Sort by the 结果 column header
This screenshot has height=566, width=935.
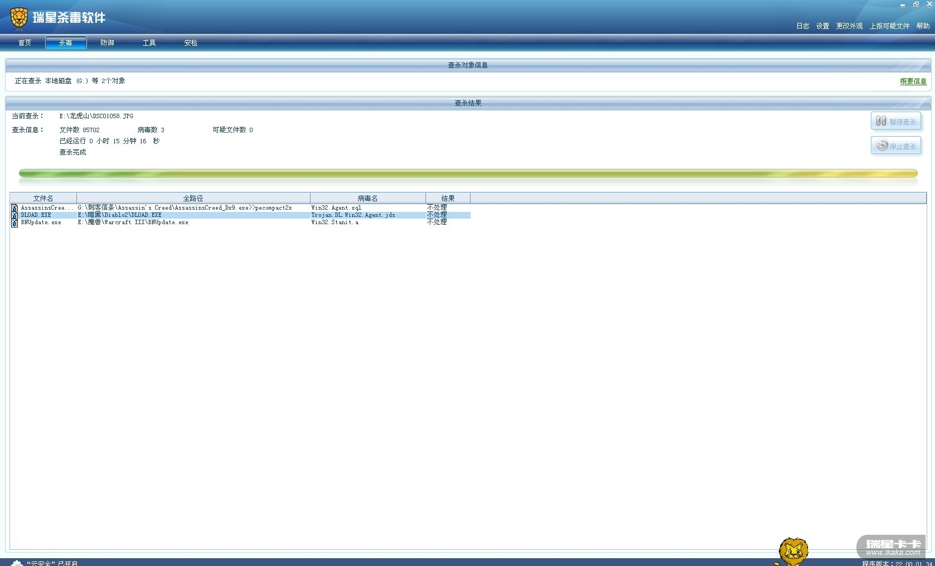[448, 199]
